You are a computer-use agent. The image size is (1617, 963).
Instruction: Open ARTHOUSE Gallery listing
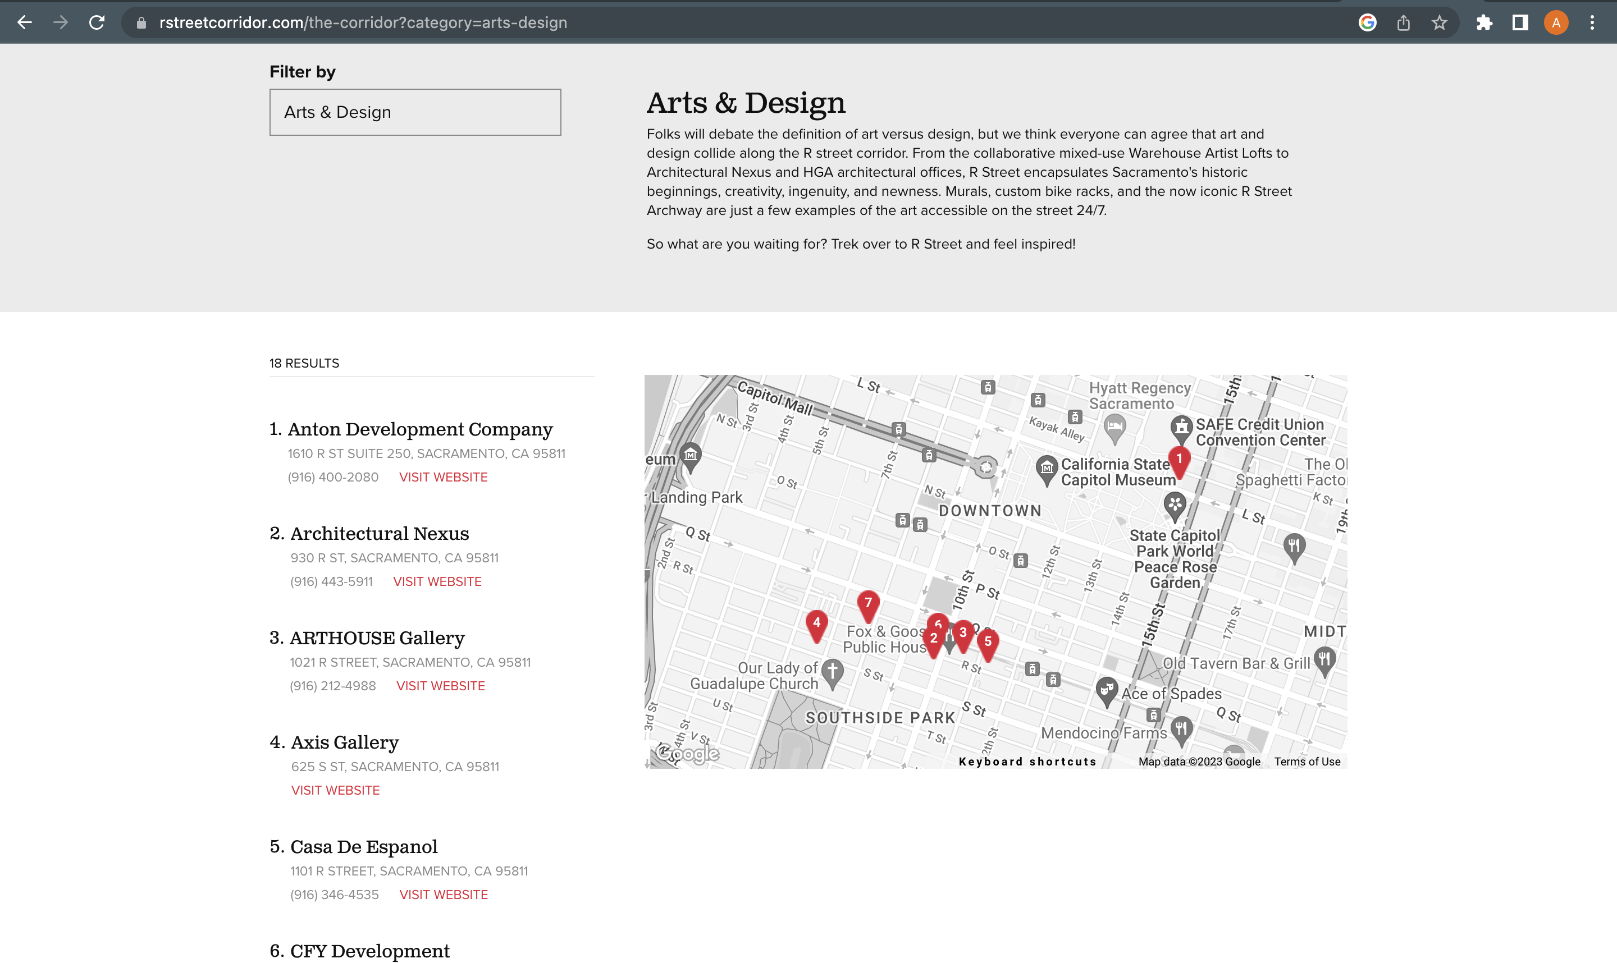[377, 638]
